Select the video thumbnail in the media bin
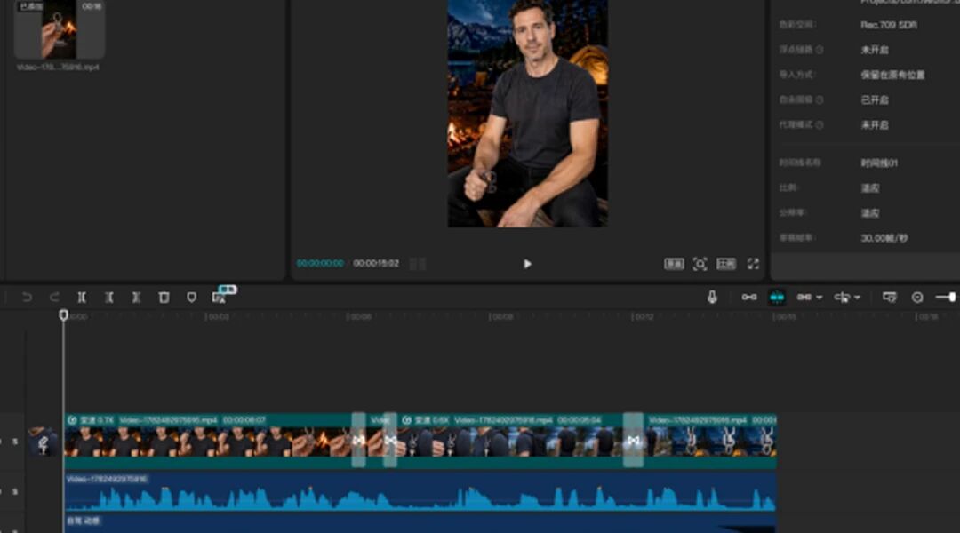 [x=59, y=28]
